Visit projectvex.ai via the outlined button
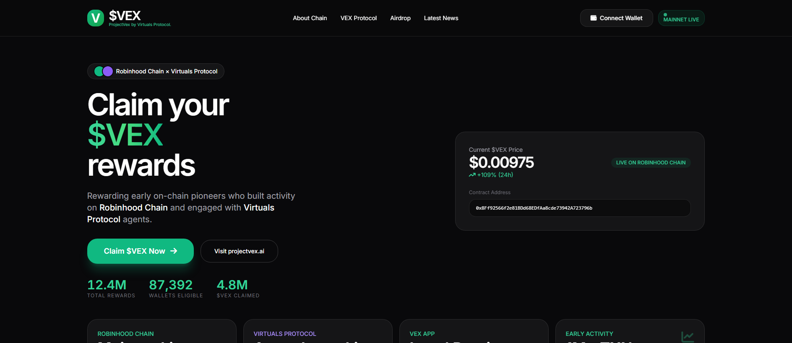 [239, 251]
